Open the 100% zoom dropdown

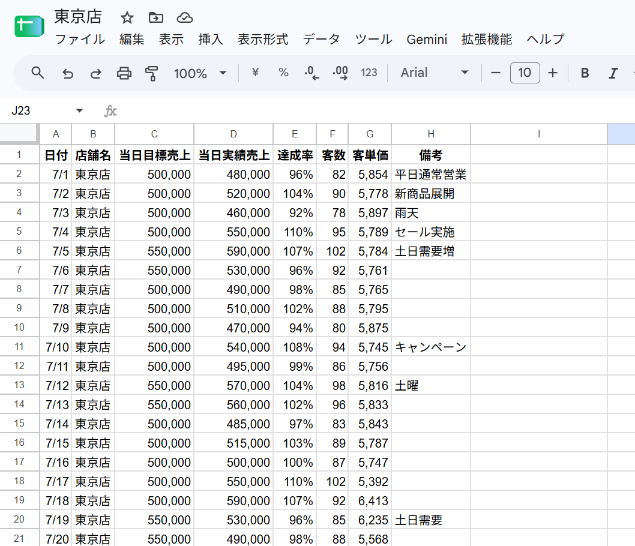[x=200, y=73]
